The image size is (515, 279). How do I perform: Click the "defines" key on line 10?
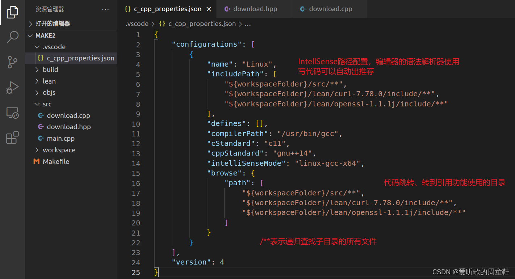point(226,124)
